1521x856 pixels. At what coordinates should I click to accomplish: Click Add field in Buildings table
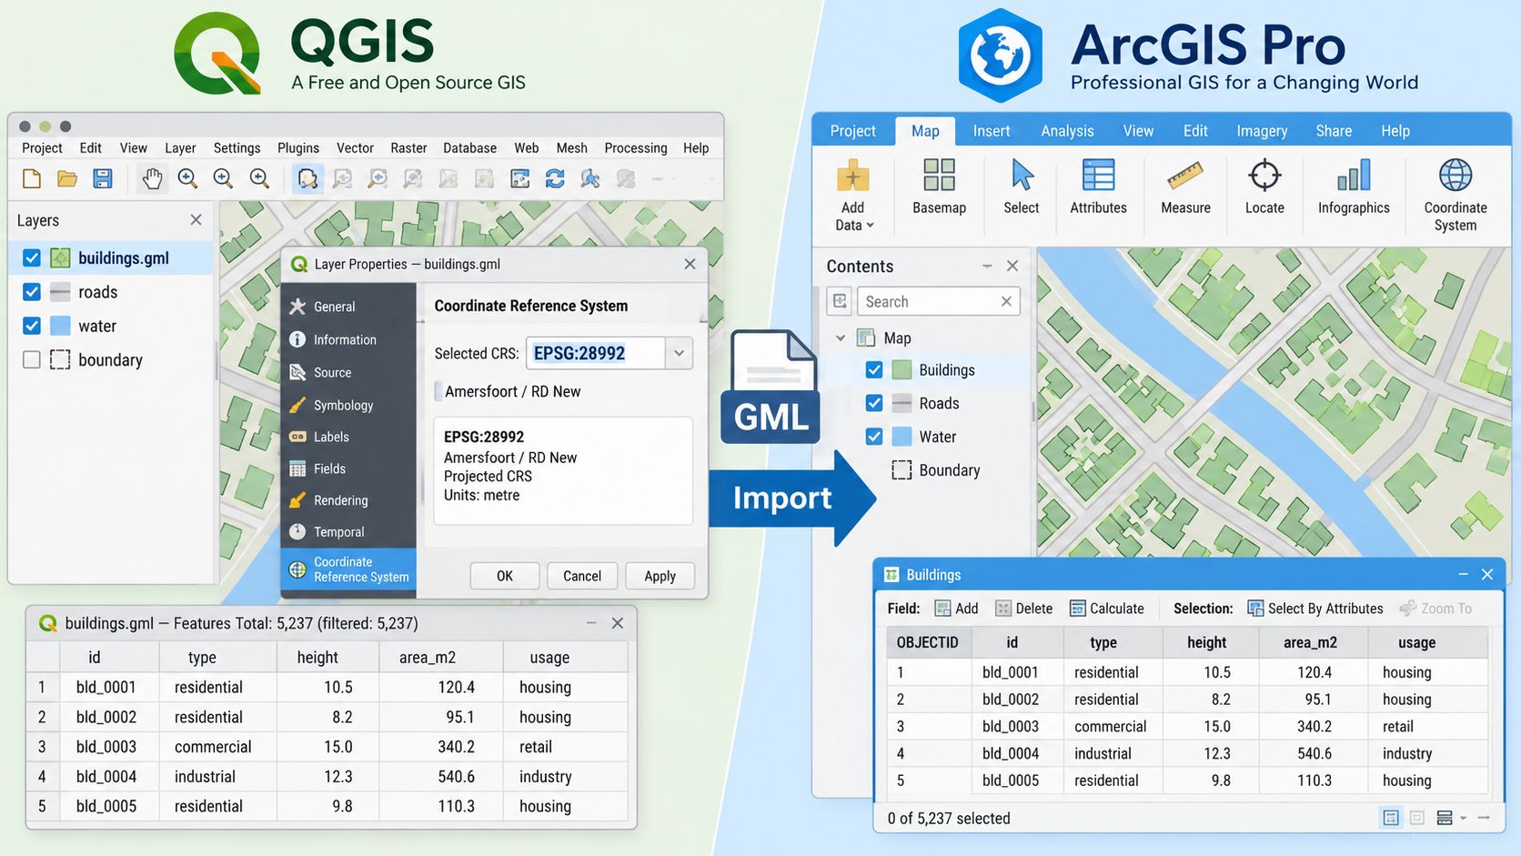pyautogui.click(x=956, y=609)
